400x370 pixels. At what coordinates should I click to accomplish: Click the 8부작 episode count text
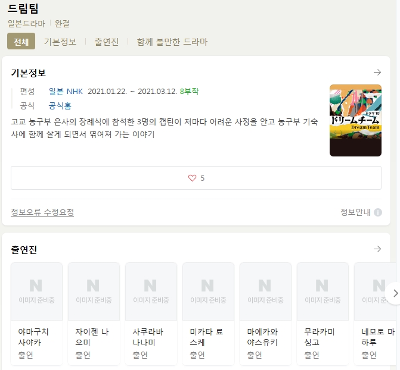190,91
